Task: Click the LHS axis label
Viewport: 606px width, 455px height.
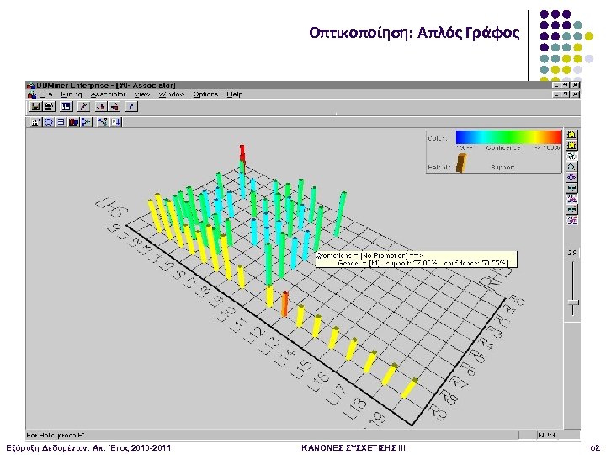Action: tap(112, 209)
